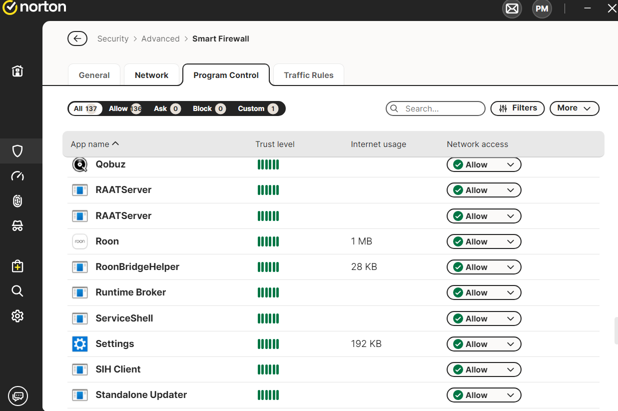Open Network access dropdown for ServiceShell
Screen dimensions: 618x411
484,318
